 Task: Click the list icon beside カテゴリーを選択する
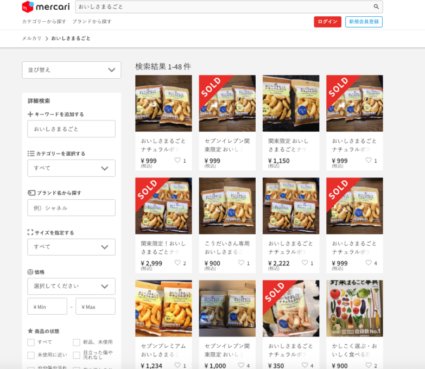click(x=31, y=154)
